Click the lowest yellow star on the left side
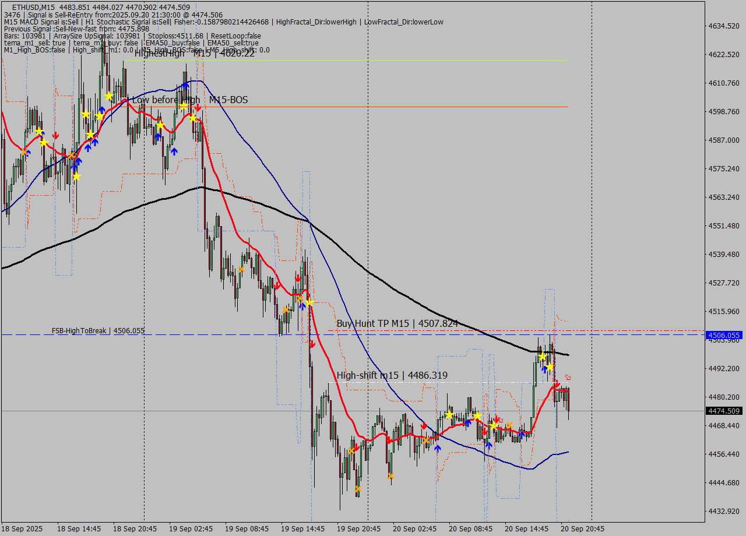 tap(76, 177)
